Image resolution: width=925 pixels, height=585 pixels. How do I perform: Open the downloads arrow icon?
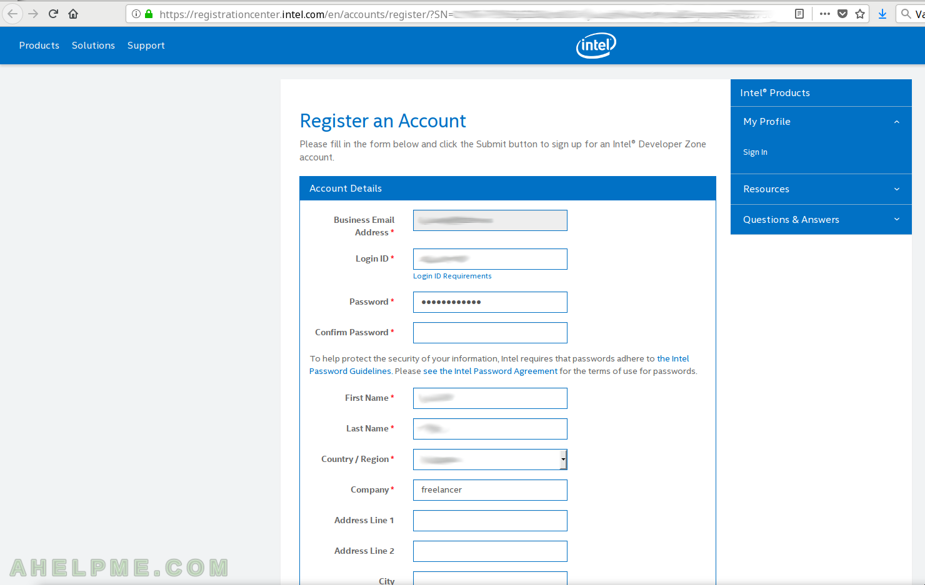882,14
